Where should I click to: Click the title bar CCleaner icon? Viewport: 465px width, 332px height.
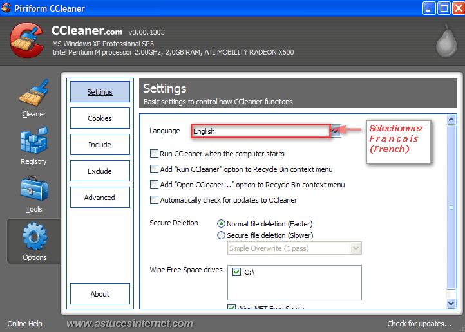pos(6,8)
